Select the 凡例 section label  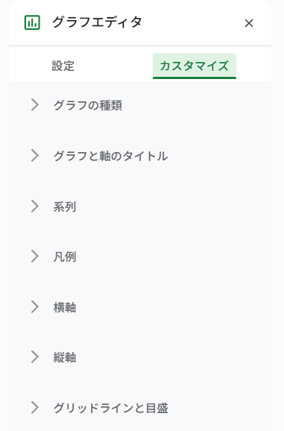(65, 257)
